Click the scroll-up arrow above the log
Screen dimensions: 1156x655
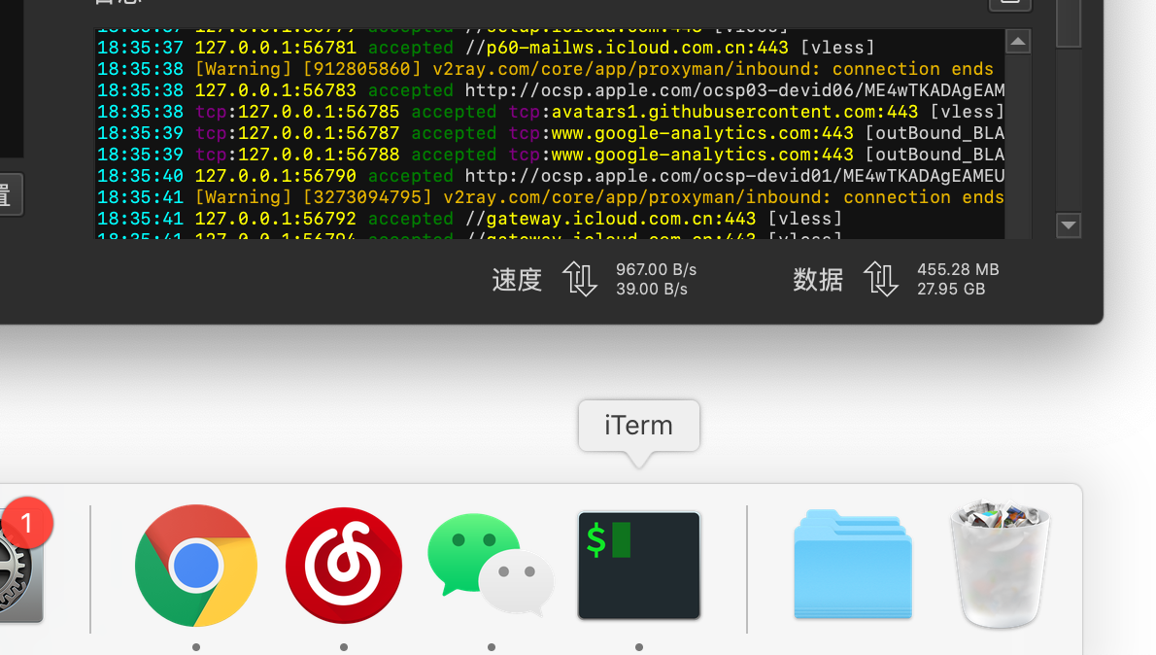1018,41
